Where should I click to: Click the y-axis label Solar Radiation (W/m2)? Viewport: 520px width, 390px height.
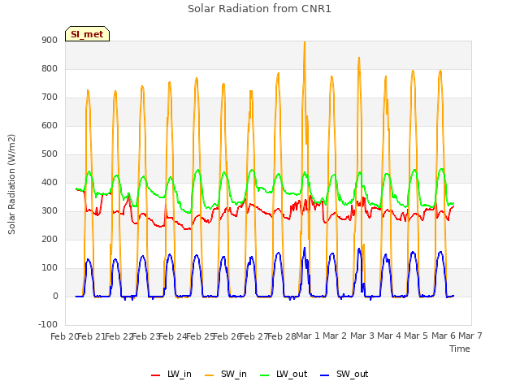(11, 184)
